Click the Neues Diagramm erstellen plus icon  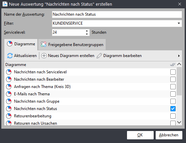(x=44, y=56)
